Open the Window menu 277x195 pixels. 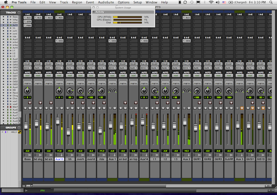[x=151, y=2]
